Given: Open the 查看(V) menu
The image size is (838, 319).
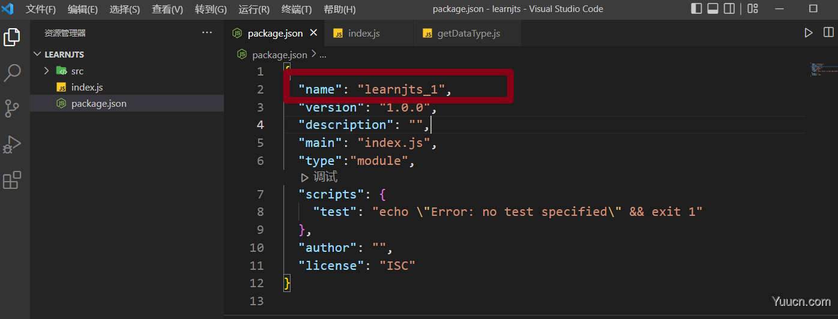Looking at the screenshot, I should (167, 9).
